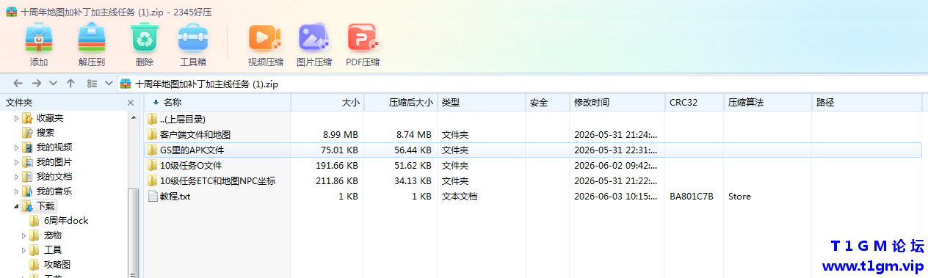Select the 客户端文件和地图 folder
This screenshot has height=278, width=928.
point(533,134)
